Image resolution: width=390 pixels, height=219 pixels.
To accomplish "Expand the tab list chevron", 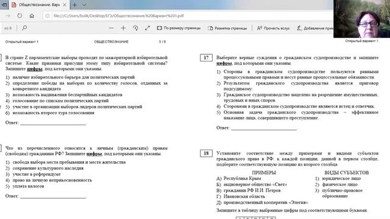I will point(84,5).
